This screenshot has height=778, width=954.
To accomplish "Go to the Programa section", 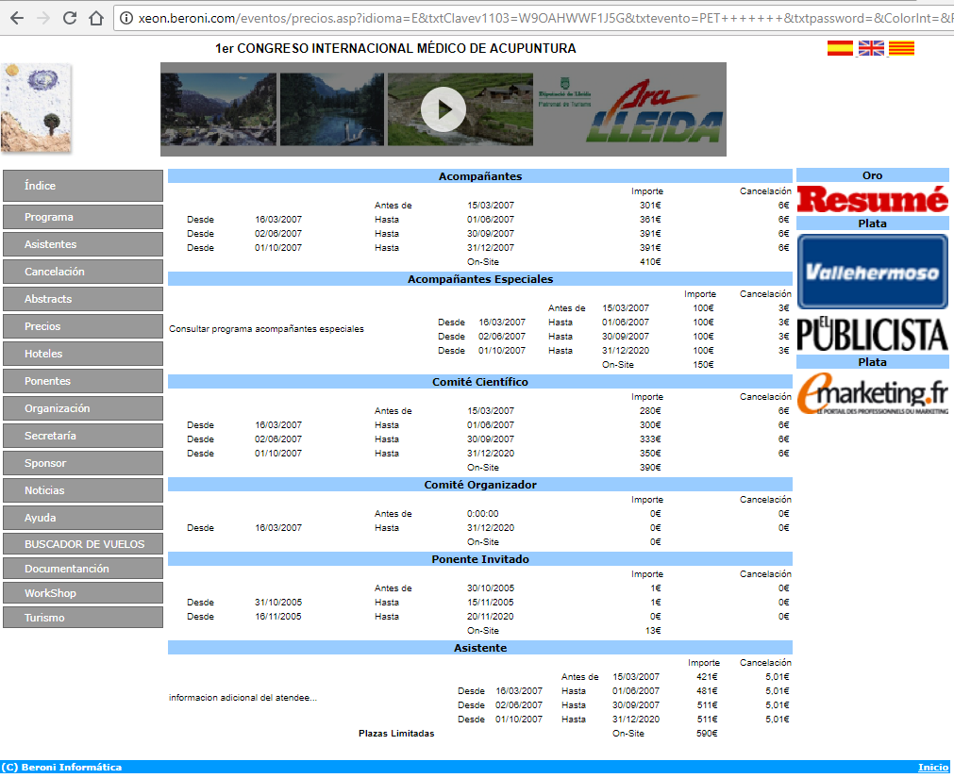I will (x=83, y=217).
